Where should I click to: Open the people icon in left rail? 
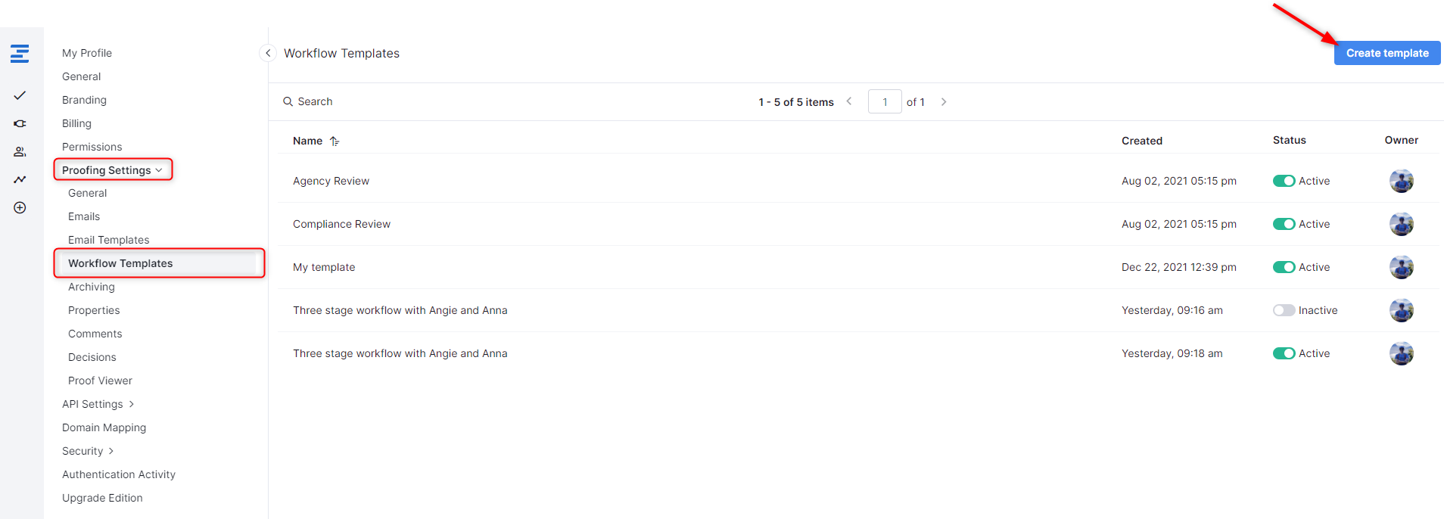[x=20, y=151]
